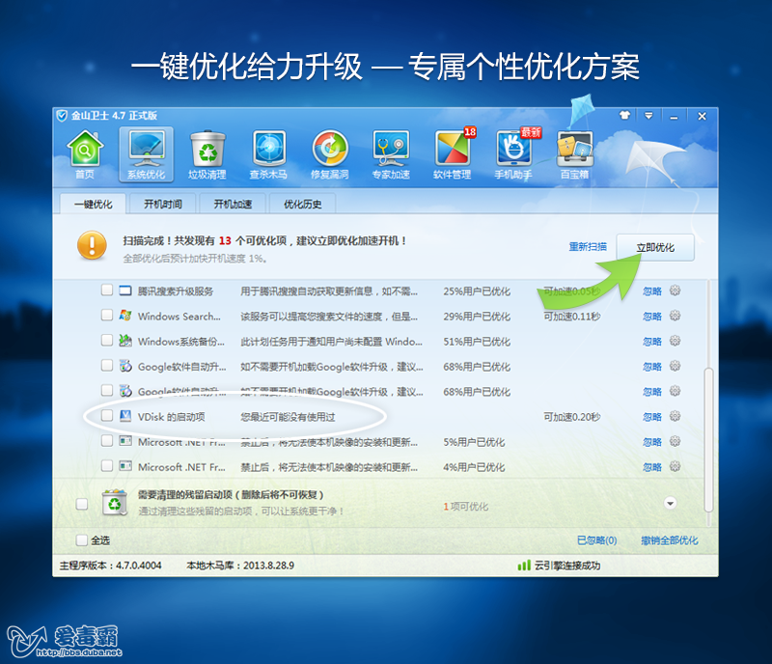Open the 百宝箱 toolbox icon
The image size is (772, 664).
tap(576, 152)
